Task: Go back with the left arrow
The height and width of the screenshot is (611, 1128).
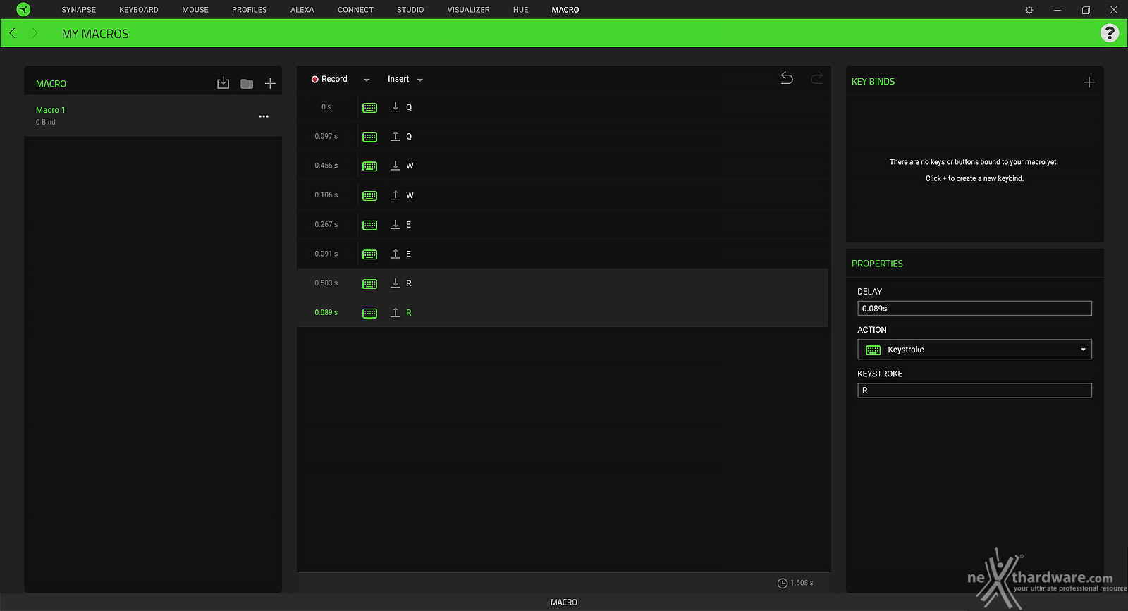Action: pos(12,33)
